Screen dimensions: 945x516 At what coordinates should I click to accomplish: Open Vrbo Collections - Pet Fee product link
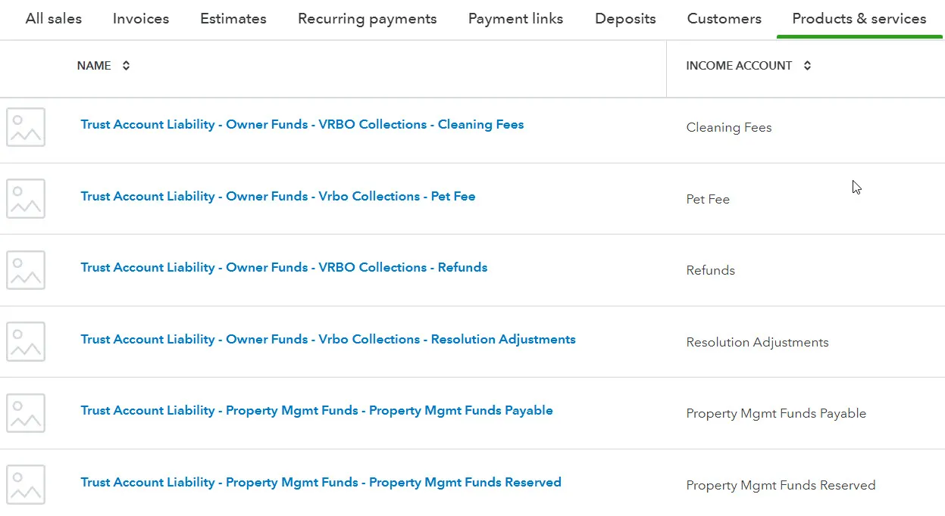278,197
